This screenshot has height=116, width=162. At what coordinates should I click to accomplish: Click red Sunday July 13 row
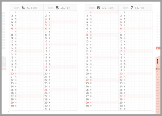tap(135, 51)
